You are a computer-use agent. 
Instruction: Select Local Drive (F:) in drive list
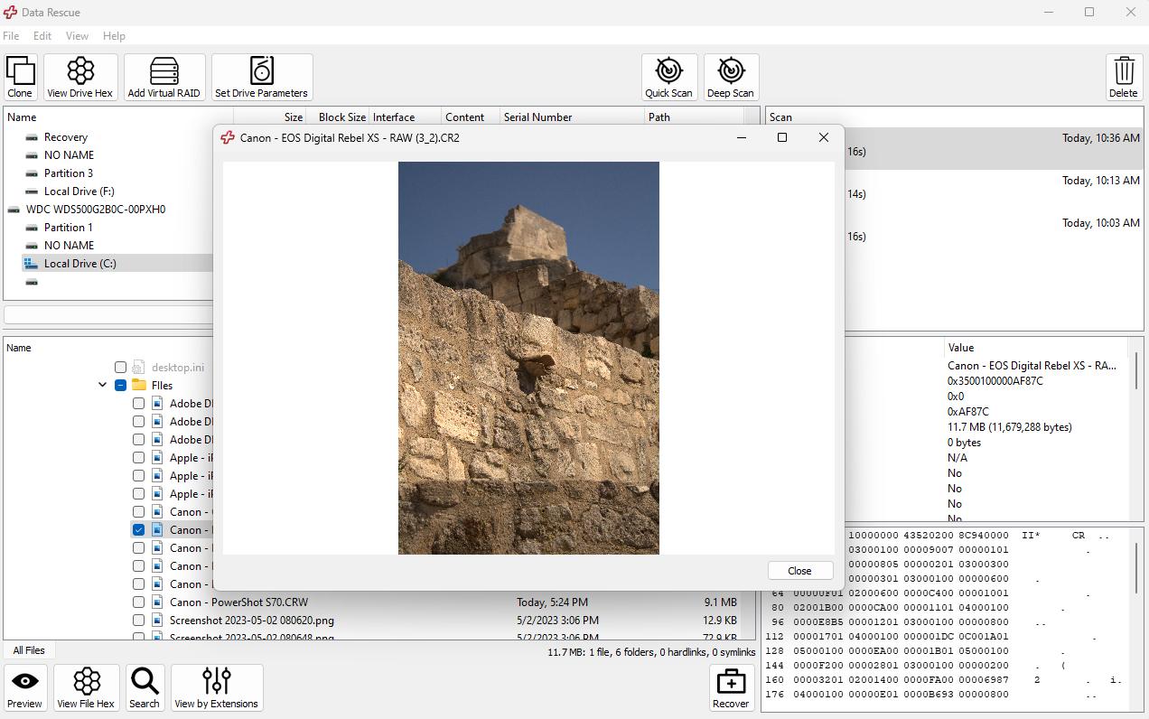click(x=79, y=191)
